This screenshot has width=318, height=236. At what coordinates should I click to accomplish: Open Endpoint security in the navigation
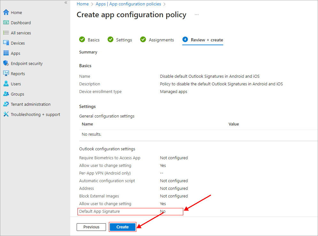(27, 63)
